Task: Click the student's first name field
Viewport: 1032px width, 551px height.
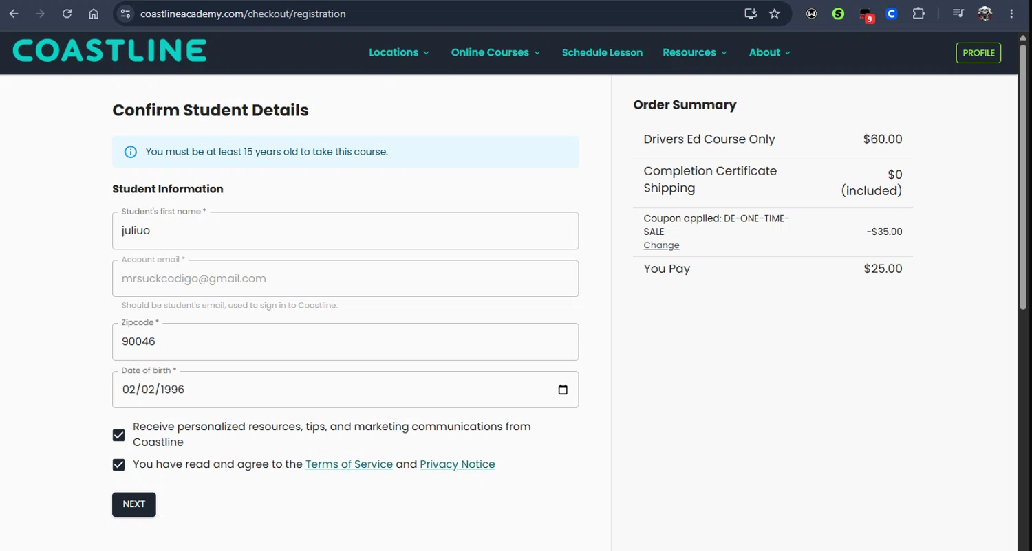Action: click(345, 231)
